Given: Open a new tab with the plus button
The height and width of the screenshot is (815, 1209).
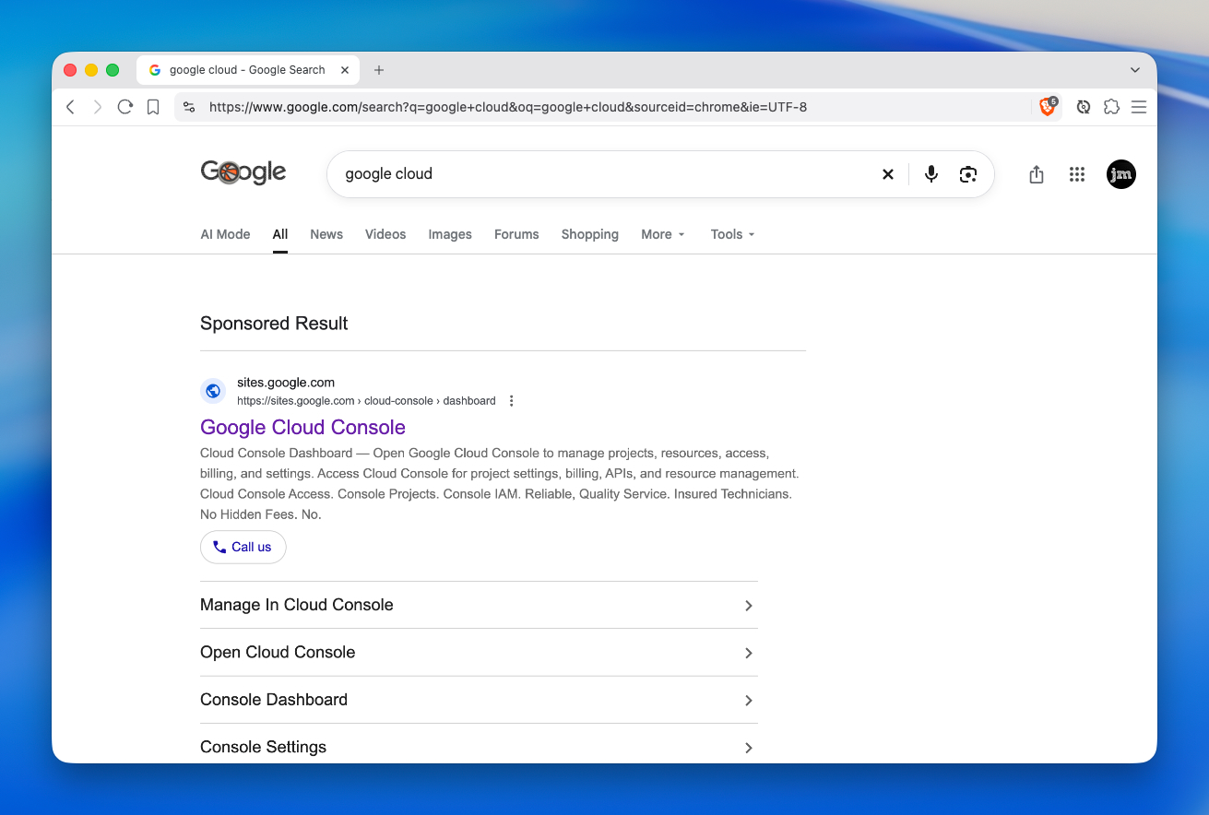Looking at the screenshot, I should 379,70.
